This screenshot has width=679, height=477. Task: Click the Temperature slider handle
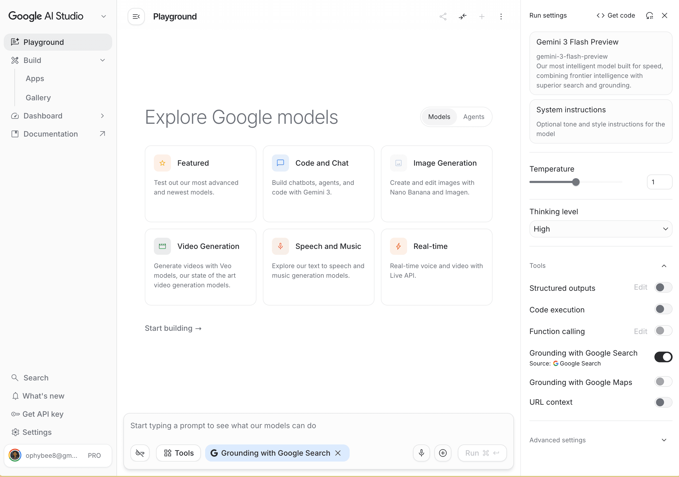(x=575, y=182)
